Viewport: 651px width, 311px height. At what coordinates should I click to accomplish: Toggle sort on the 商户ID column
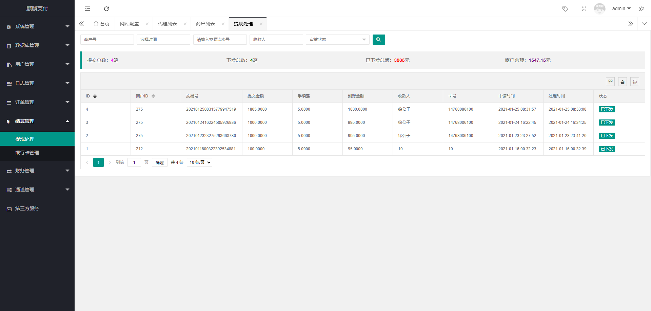(x=154, y=96)
